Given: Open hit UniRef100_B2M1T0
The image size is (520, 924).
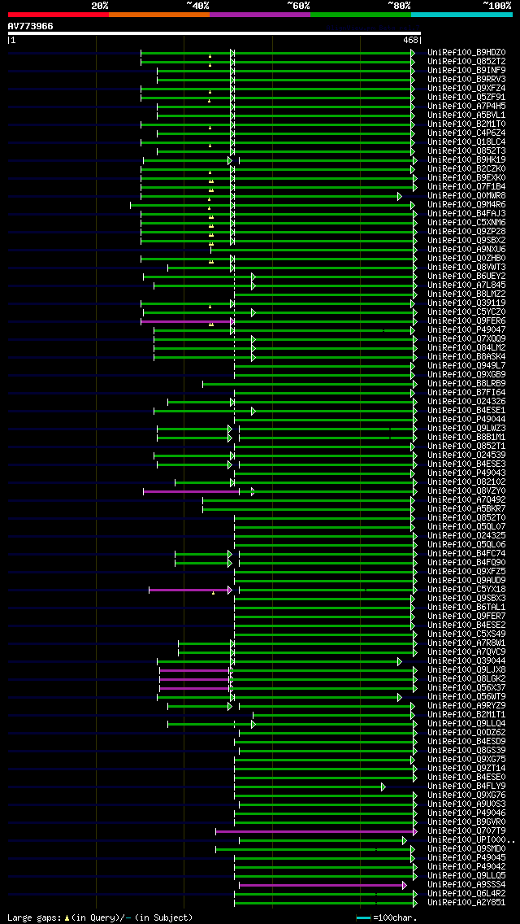Looking at the screenshot, I should [x=466, y=124].
